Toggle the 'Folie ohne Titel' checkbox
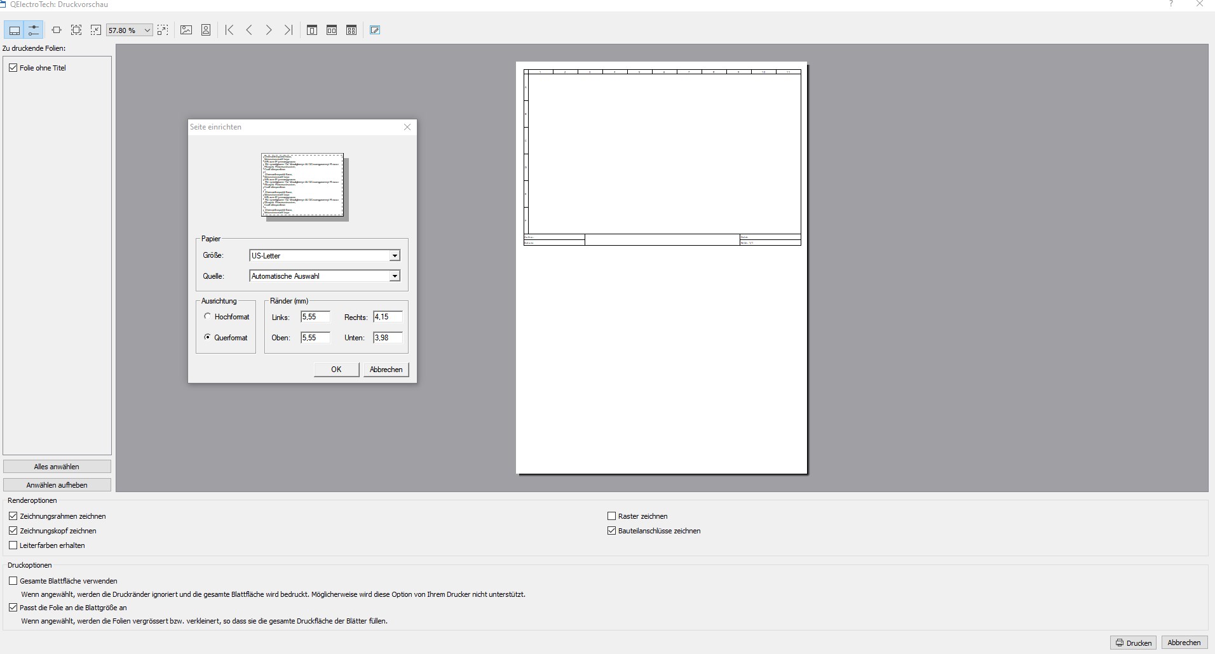 (x=13, y=68)
